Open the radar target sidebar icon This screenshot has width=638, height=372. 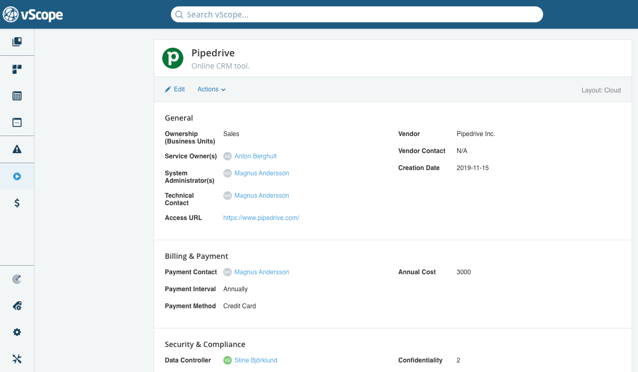point(17,279)
